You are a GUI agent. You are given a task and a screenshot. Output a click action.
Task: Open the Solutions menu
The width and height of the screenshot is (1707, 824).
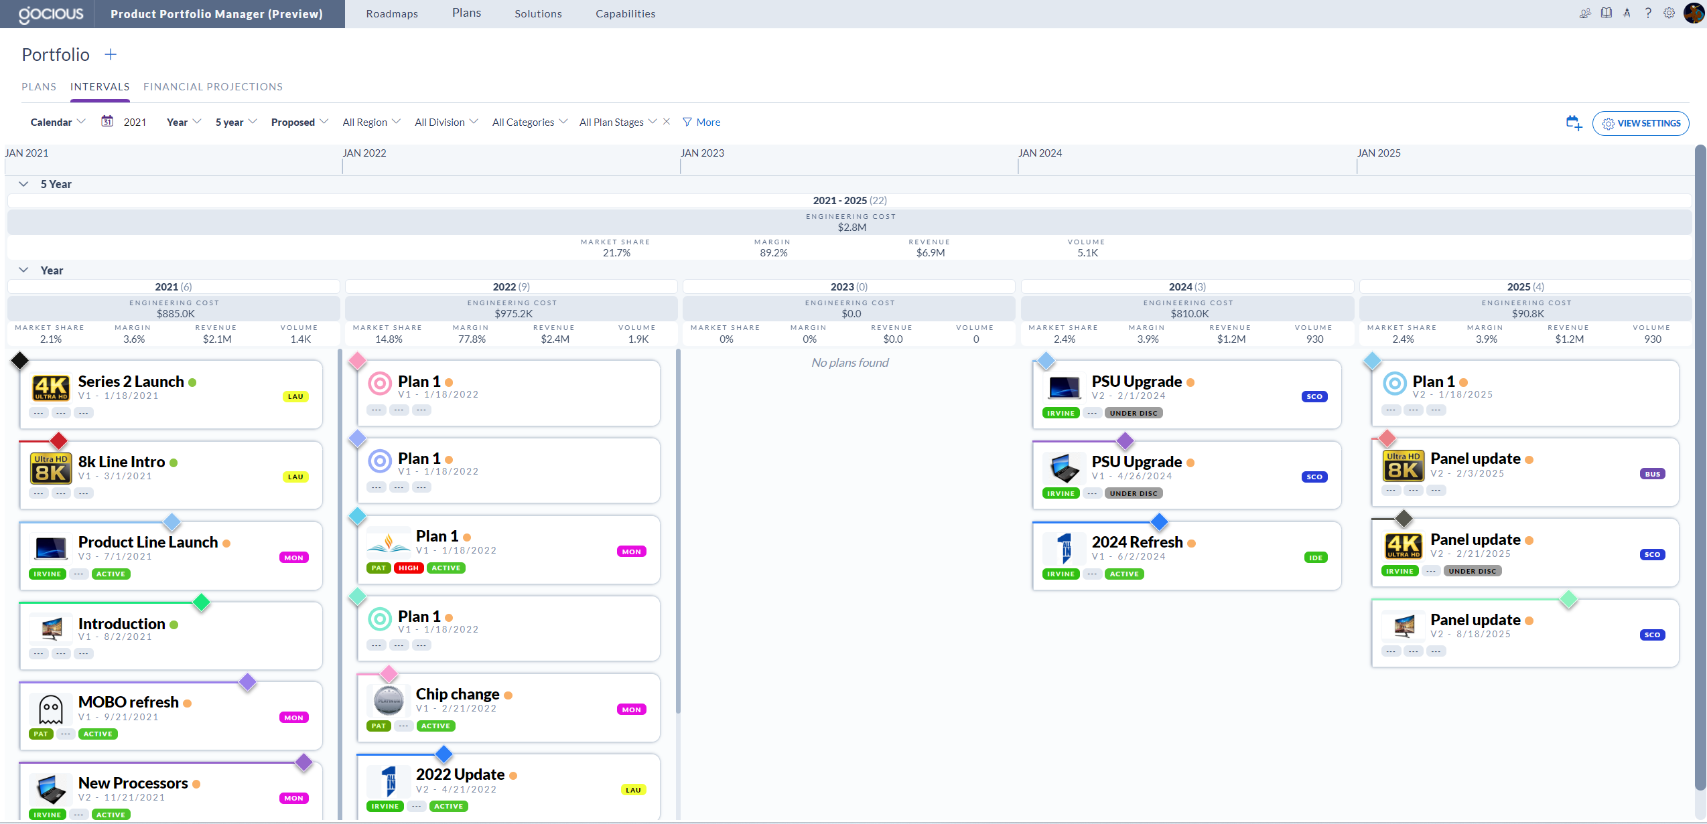(x=538, y=14)
